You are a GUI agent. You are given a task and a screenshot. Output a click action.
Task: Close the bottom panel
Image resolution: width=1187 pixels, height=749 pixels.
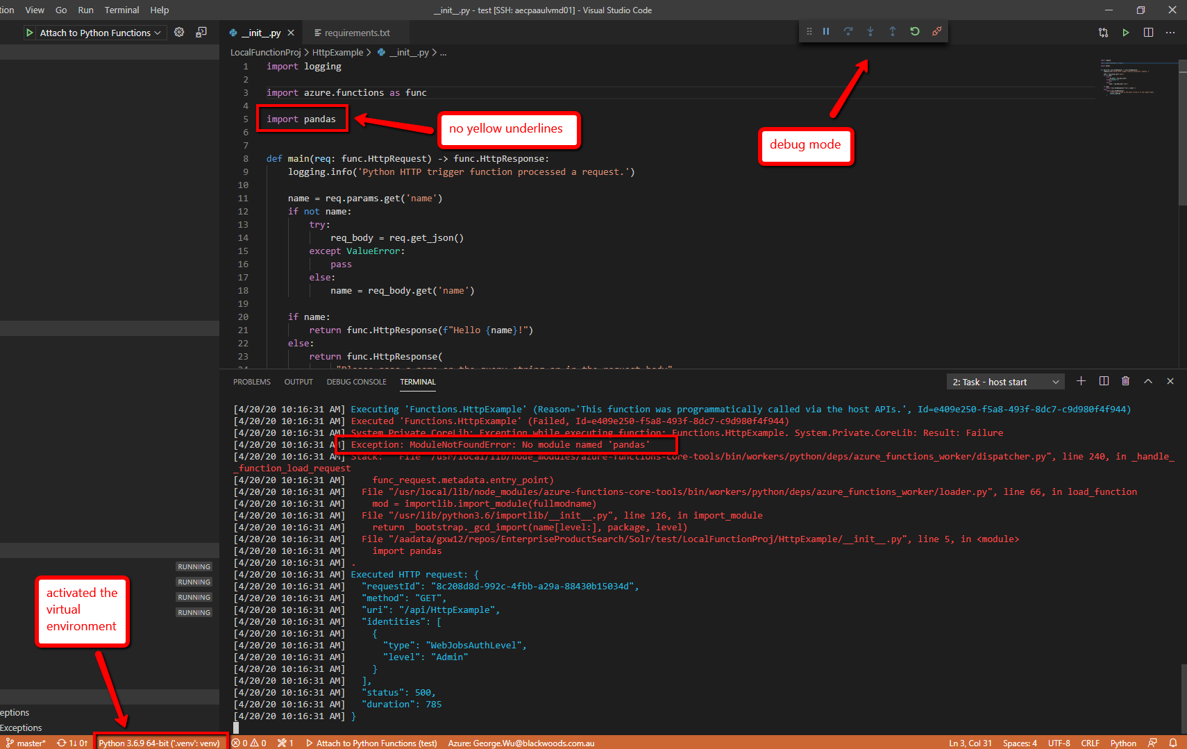1170,381
